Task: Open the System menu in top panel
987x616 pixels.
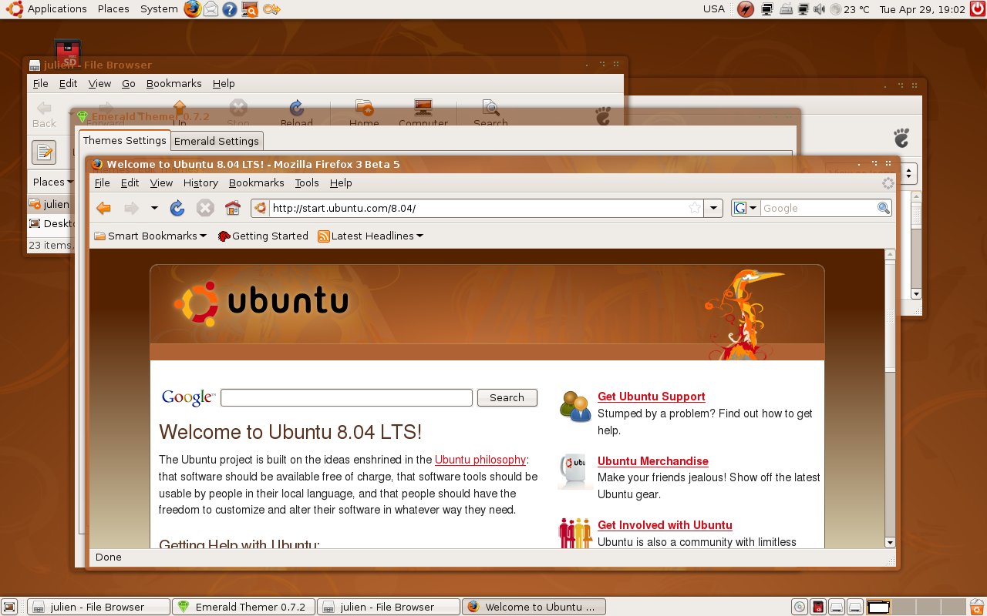Action: pos(159,9)
